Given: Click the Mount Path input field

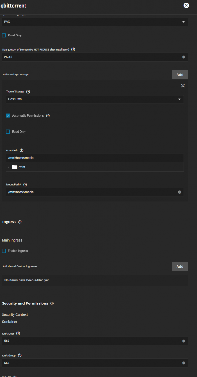Looking at the screenshot, I should (95, 192).
